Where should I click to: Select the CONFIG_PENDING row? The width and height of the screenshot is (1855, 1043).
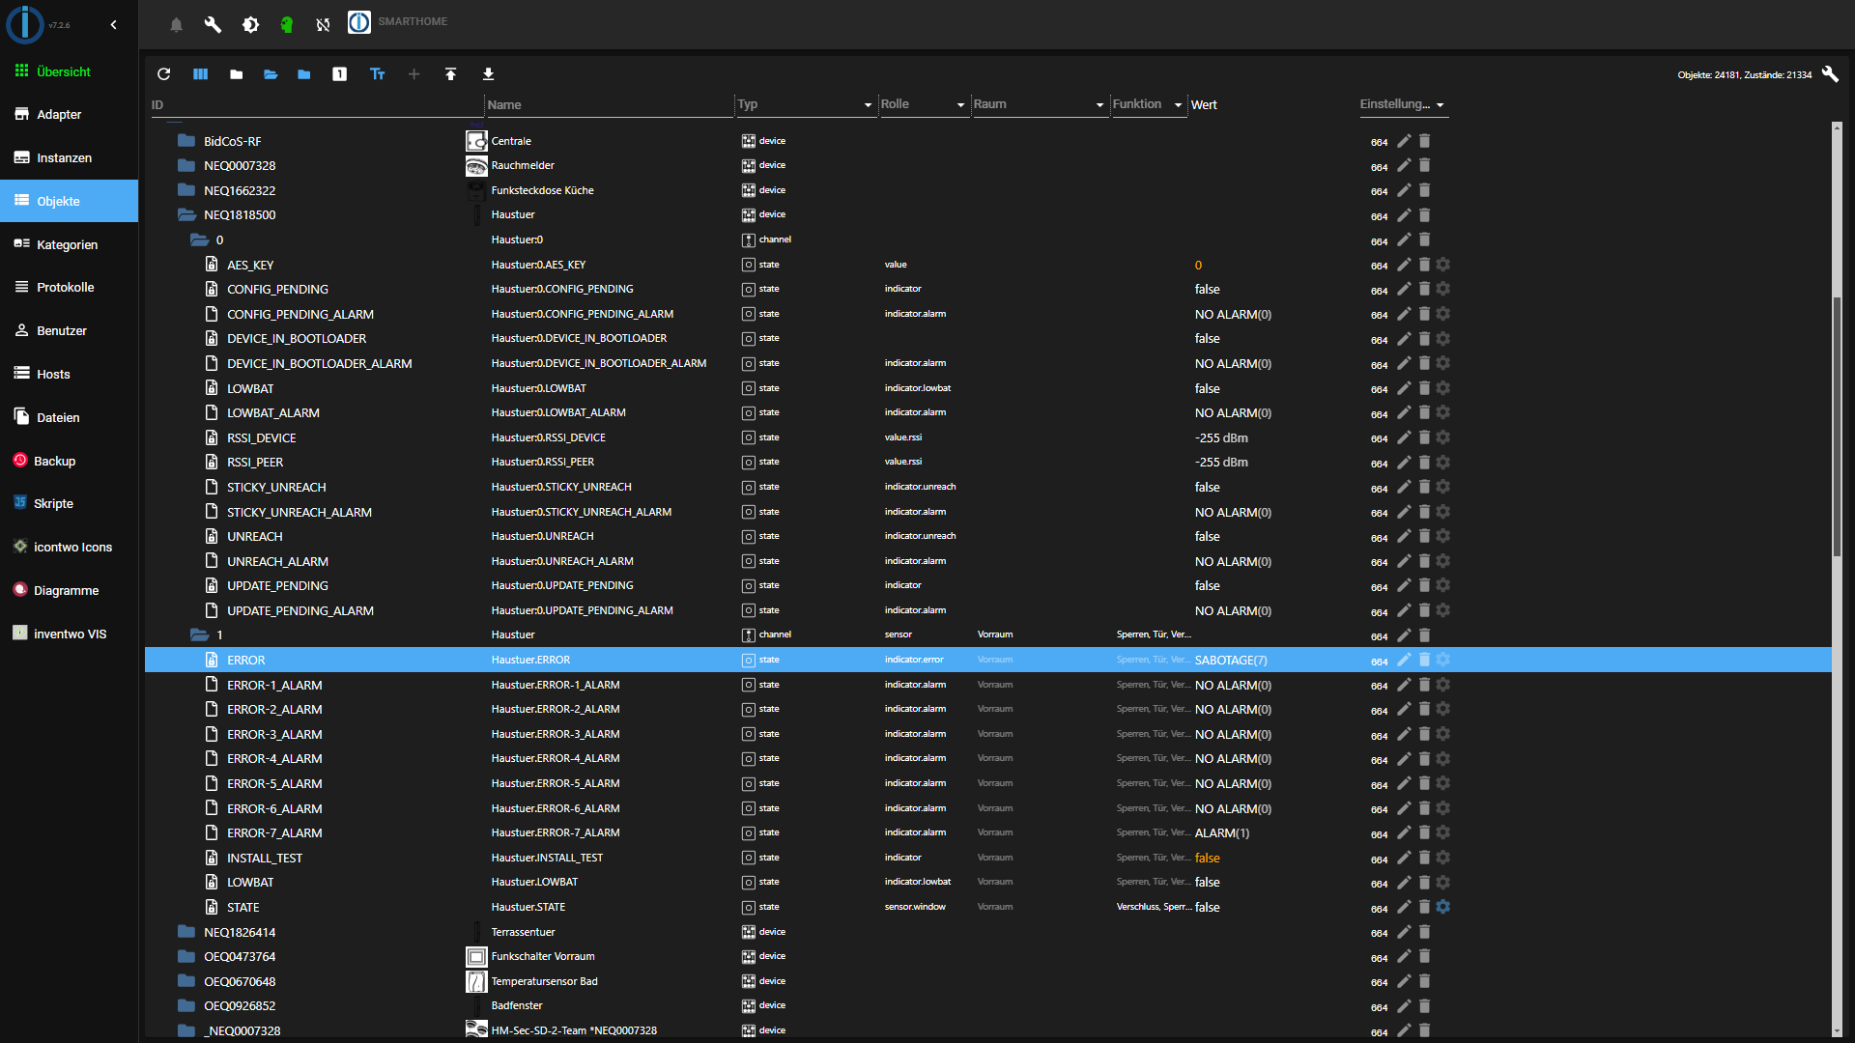coord(987,289)
